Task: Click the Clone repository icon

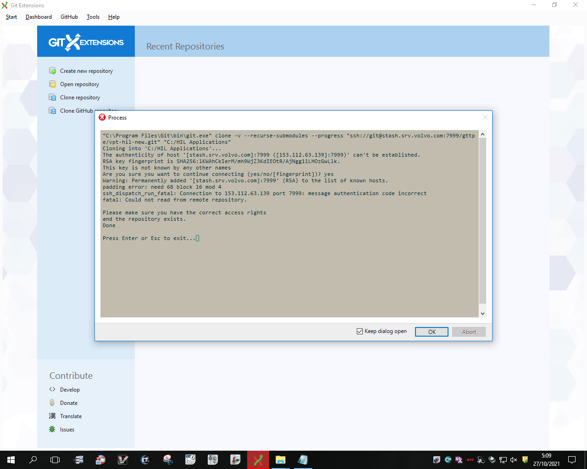Action: tap(52, 97)
